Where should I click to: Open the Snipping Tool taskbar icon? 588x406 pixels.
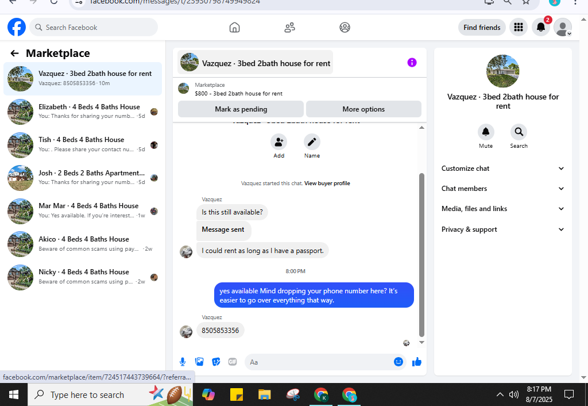tap(292, 394)
